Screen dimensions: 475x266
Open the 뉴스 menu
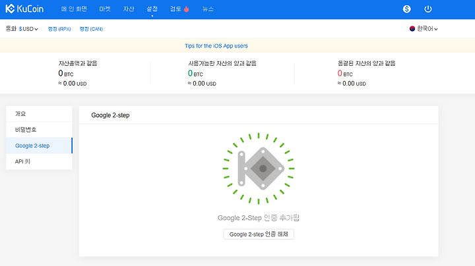pos(208,9)
